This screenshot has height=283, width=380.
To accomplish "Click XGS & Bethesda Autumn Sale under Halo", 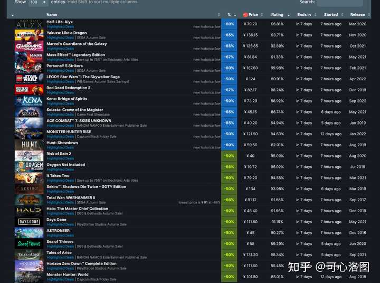I will click(100, 213).
